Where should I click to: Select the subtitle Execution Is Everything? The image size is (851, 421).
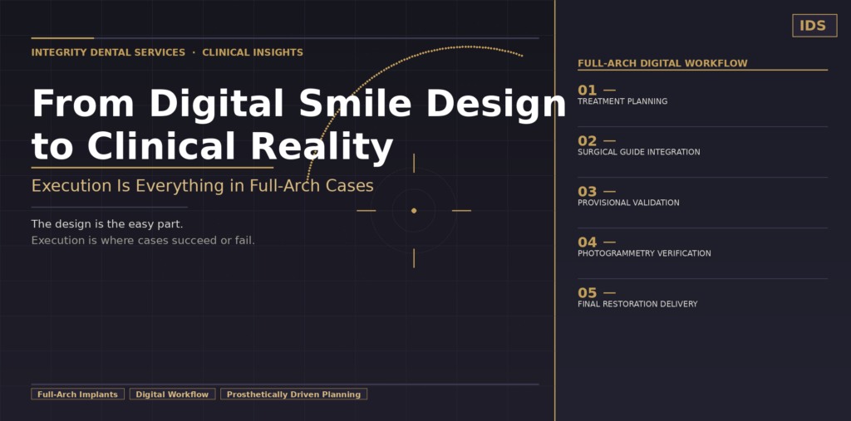tap(202, 186)
